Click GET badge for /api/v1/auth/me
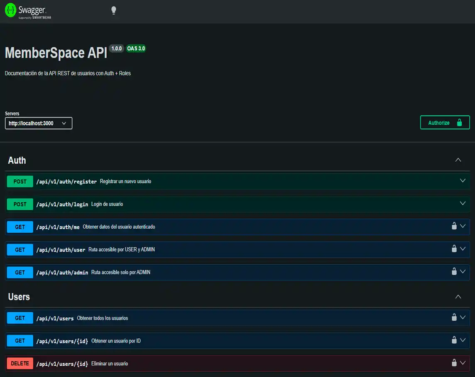Screen dimensions: 475x377 click(20, 227)
